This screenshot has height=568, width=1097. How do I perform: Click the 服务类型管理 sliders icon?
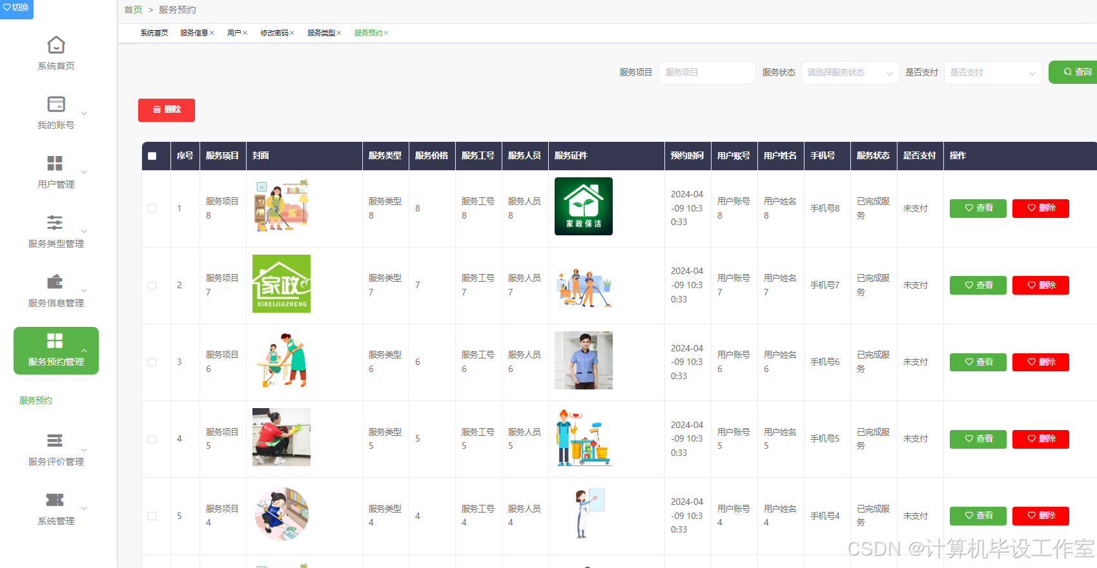pos(55,222)
